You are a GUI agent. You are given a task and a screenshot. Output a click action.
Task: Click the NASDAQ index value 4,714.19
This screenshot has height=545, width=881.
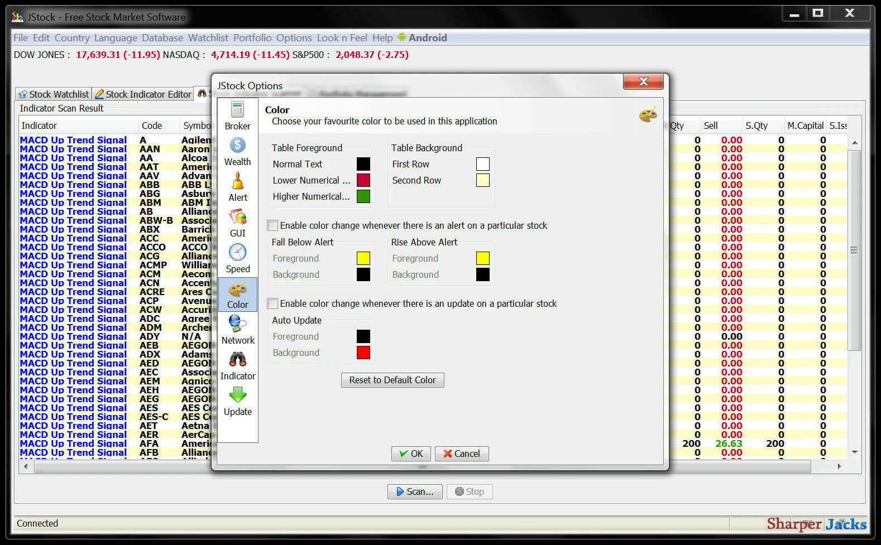(231, 55)
